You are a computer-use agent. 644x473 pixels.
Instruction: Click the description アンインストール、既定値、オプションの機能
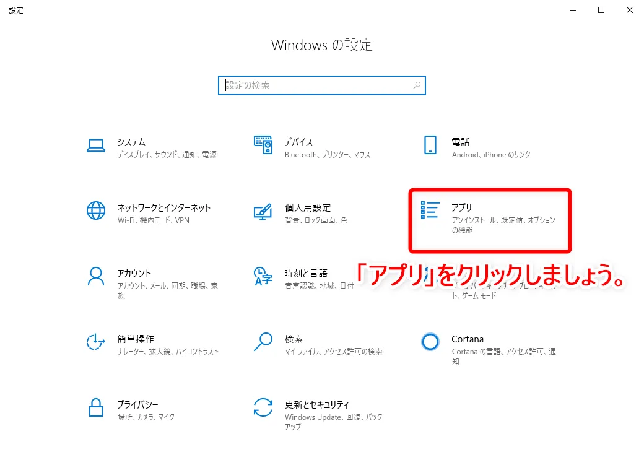point(503,225)
